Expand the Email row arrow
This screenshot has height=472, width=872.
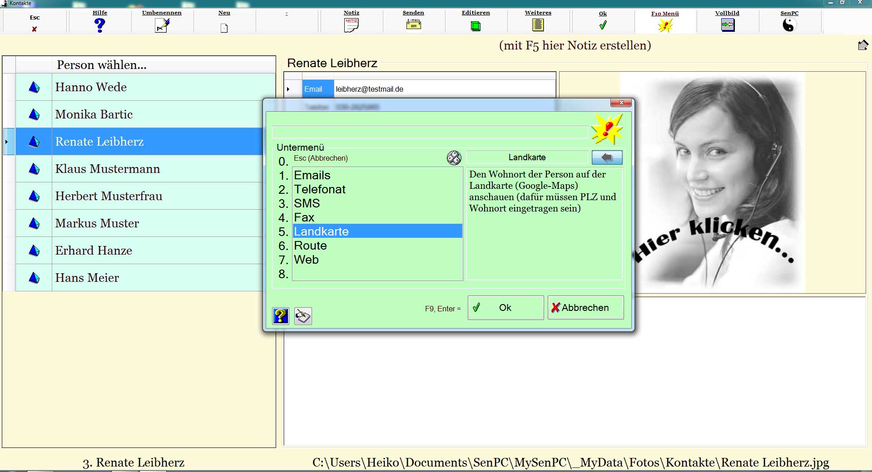[x=288, y=89]
